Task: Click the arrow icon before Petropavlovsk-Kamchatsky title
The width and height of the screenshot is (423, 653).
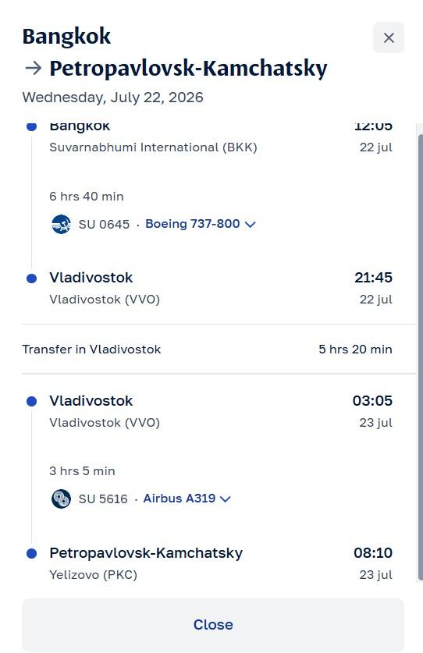Action: coord(33,68)
